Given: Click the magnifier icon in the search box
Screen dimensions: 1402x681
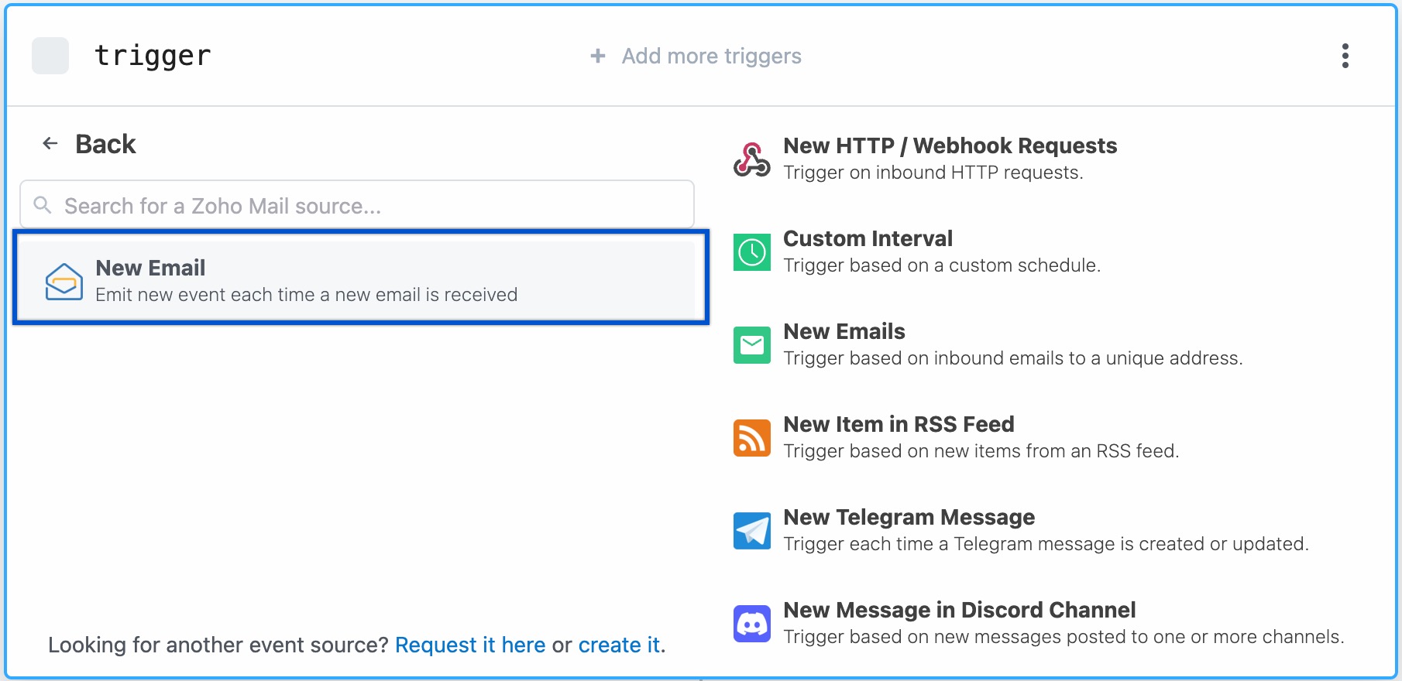Looking at the screenshot, I should [x=43, y=205].
